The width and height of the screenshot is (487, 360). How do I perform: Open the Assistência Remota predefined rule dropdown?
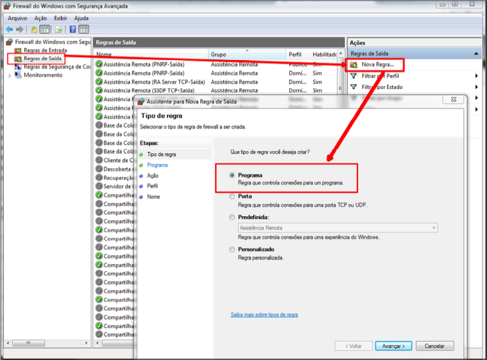[x=338, y=228]
